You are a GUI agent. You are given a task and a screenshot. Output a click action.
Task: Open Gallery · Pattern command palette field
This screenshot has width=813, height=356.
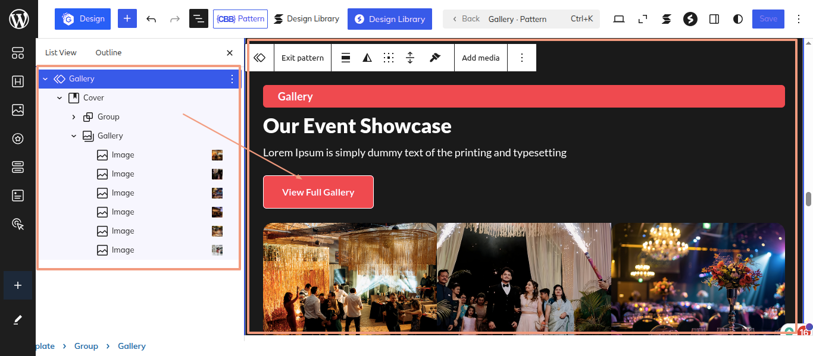pos(521,19)
